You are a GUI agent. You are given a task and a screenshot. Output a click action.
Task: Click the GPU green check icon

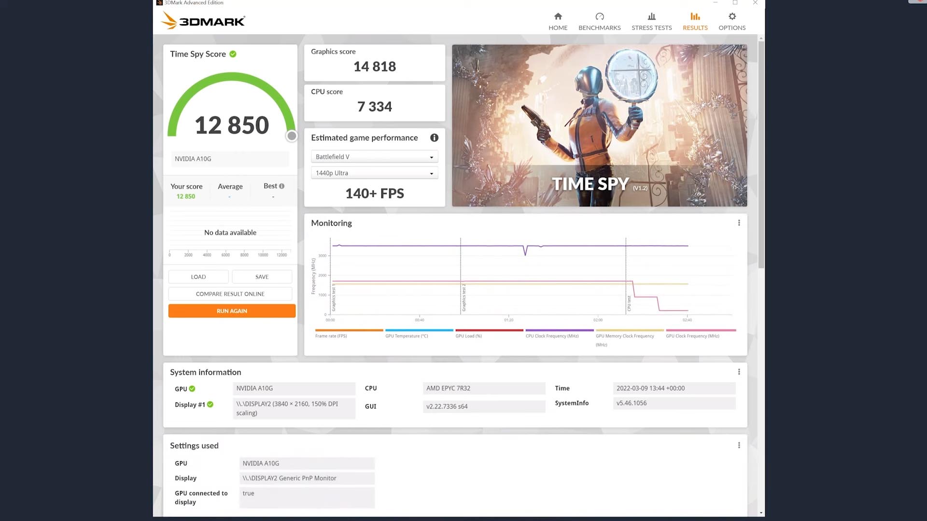coord(192,389)
